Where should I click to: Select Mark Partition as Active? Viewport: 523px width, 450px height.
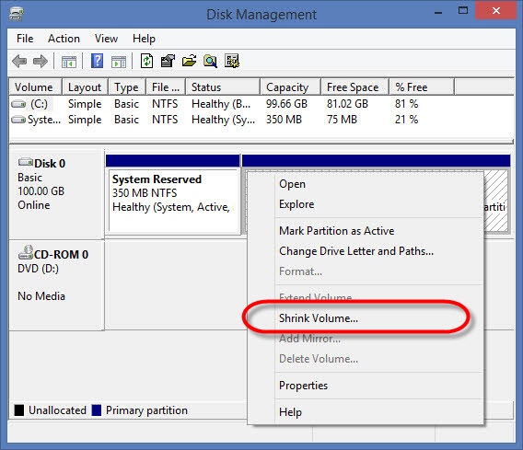click(x=337, y=231)
